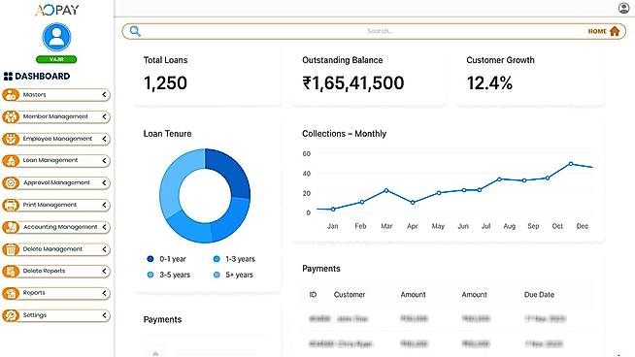The image size is (635, 357).
Task: Click the 1-3 years legend swatch
Action: (217, 259)
